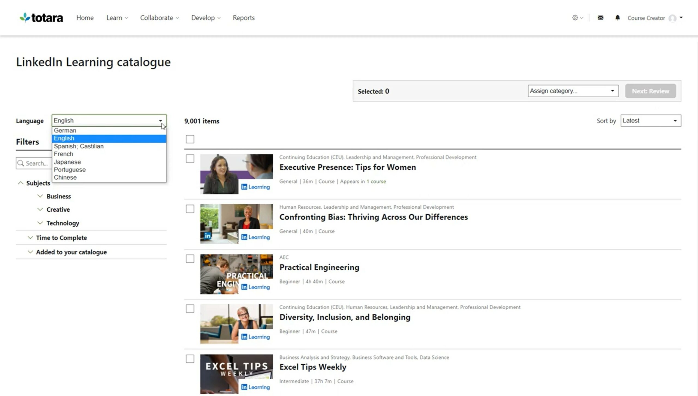The width and height of the screenshot is (698, 396).
Task: Open the settings gear menu
Action: (x=575, y=17)
